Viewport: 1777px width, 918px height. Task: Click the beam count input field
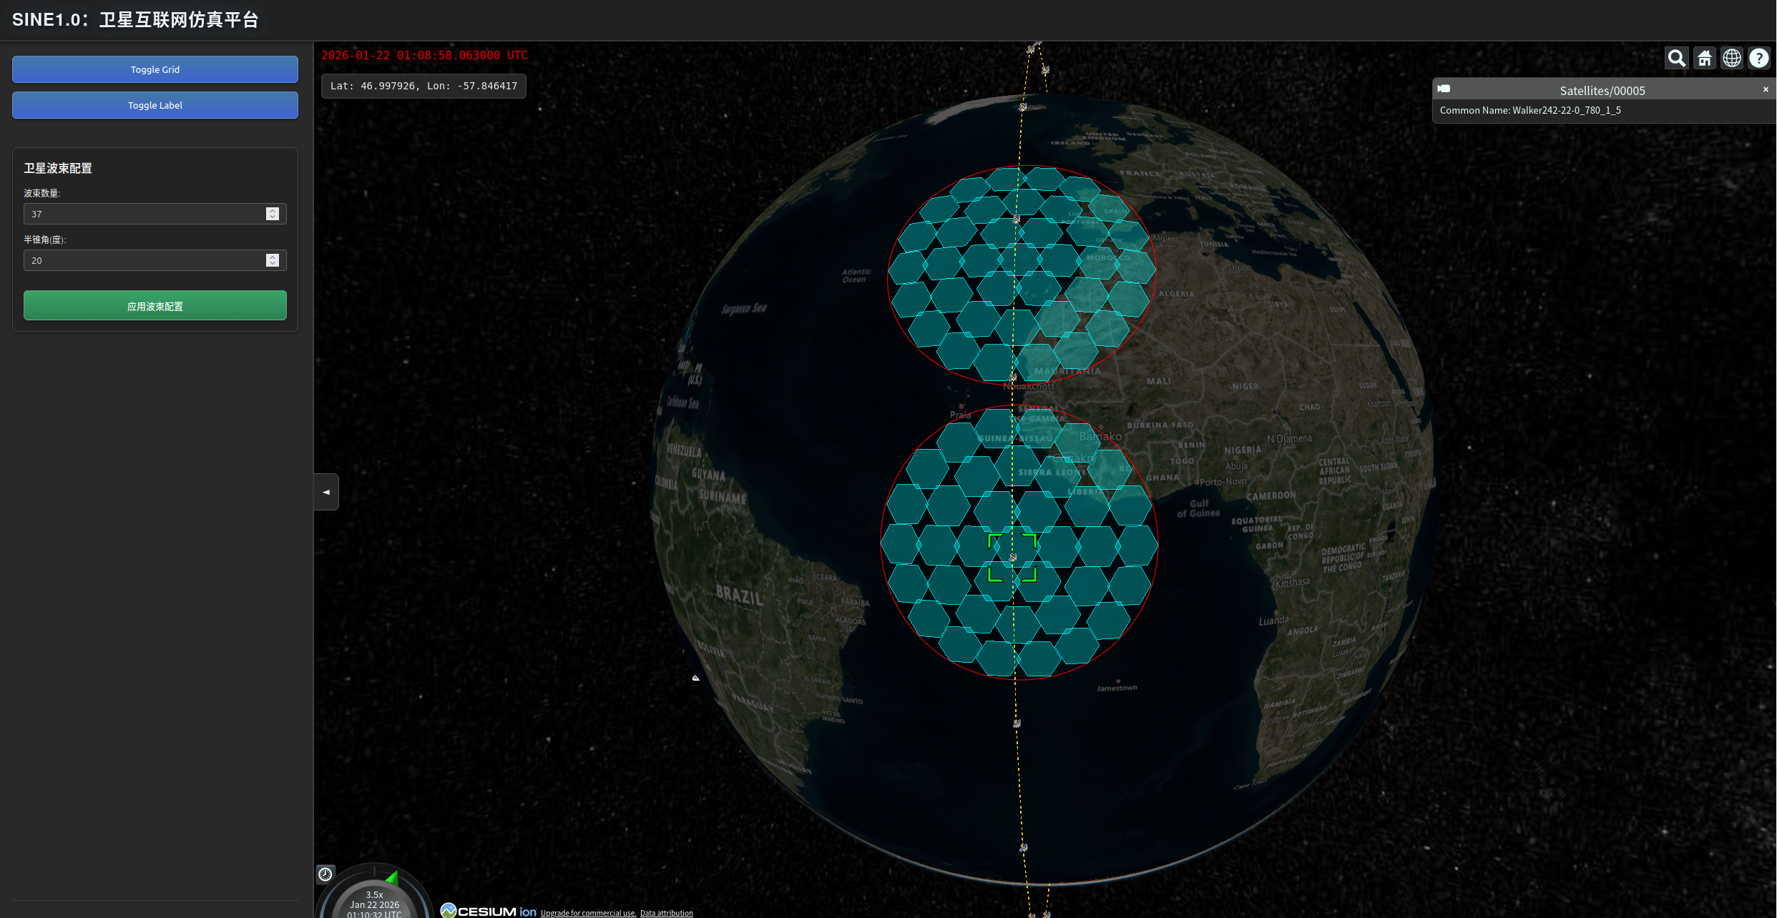(x=143, y=214)
